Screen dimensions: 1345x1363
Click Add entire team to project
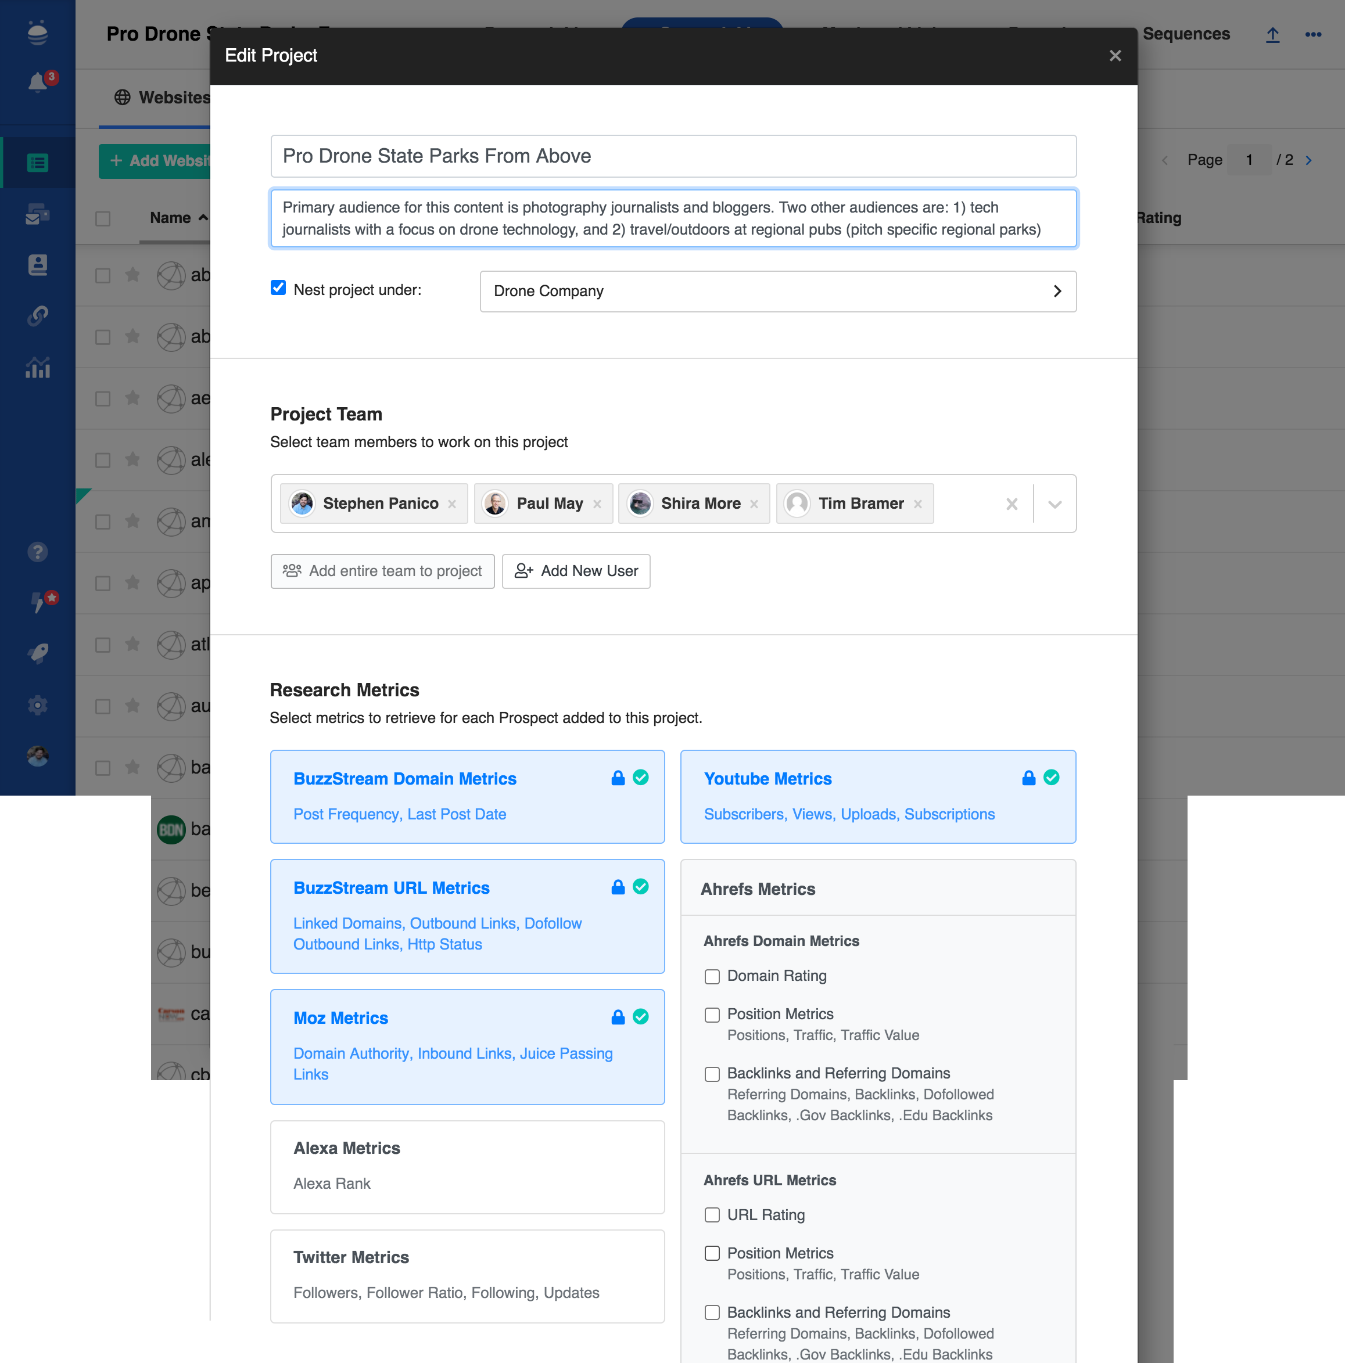[x=382, y=571]
